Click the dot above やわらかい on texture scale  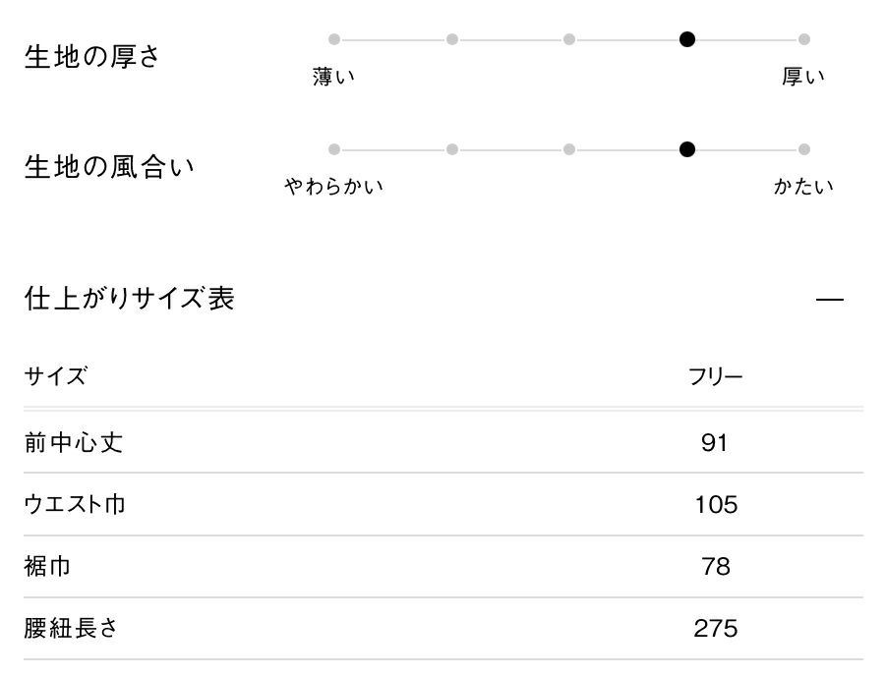click(334, 149)
